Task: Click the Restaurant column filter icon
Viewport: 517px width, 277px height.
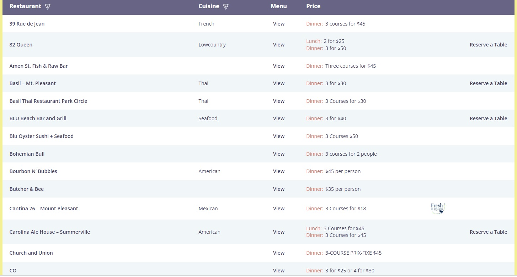Action: [48, 7]
